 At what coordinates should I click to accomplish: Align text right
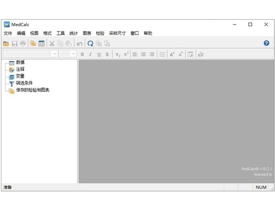point(152,54)
